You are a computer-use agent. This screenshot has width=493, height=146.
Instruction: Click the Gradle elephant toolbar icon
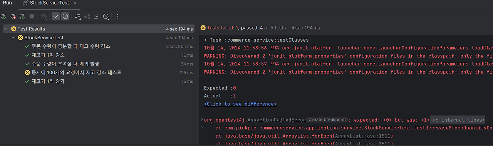(87, 17)
